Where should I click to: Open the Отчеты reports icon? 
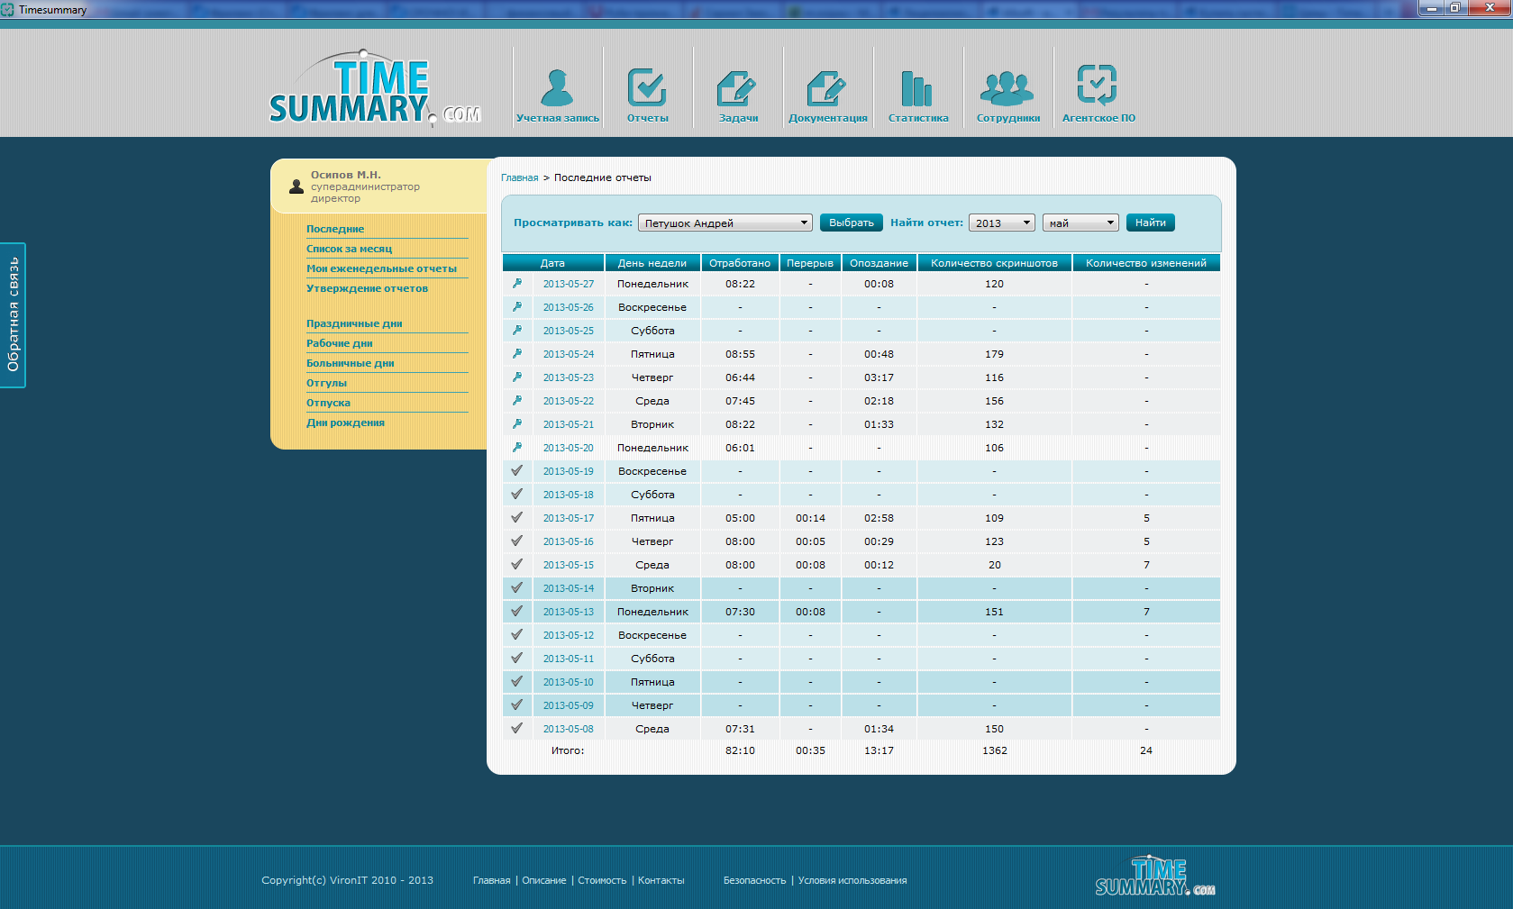pos(647,88)
